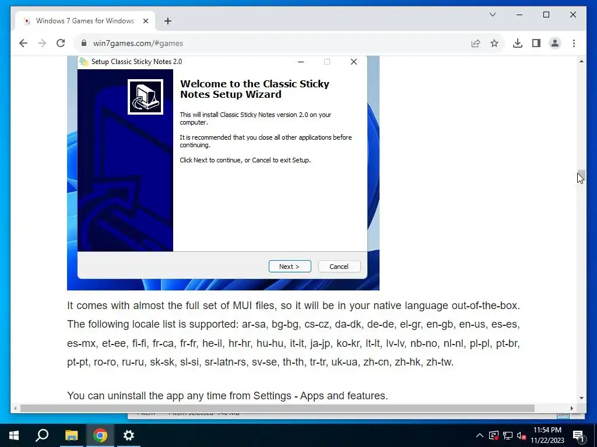The height and width of the screenshot is (447, 597).
Task: Toggle Chrome side panel
Action: point(536,43)
